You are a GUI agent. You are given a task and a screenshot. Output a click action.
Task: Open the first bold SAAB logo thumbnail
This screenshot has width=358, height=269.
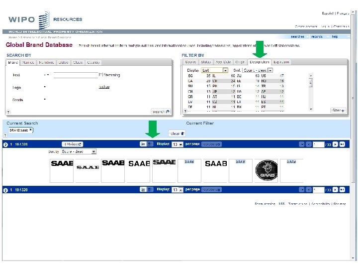(x=62, y=171)
